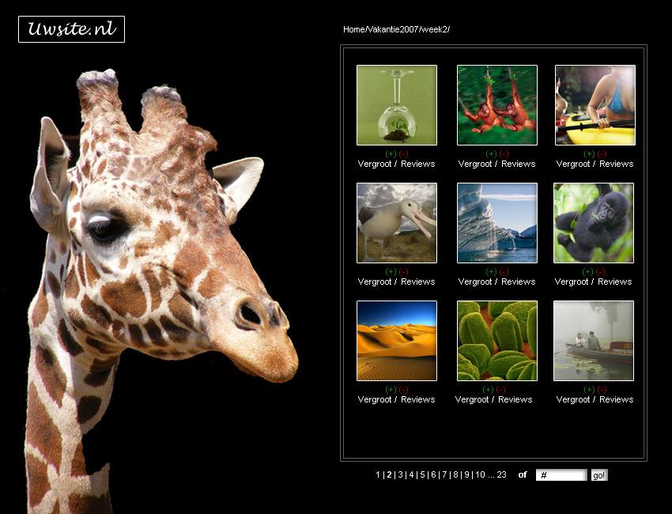
Task: Click Vergroot under the desert dunes photo
Action: pos(375,400)
